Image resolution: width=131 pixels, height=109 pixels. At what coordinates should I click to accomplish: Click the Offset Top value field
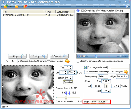[x=105, y=81]
